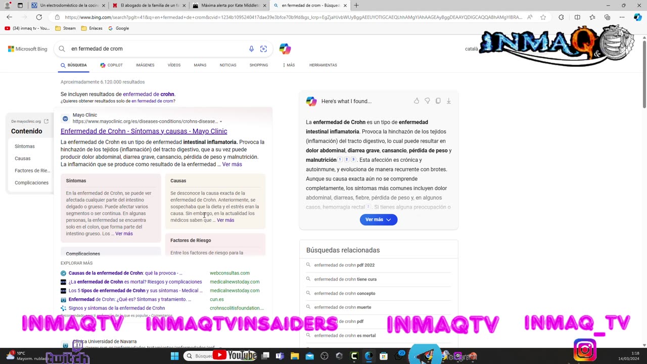Add page to favorites star
Image resolution: width=647 pixels, height=364 pixels.
point(543,17)
